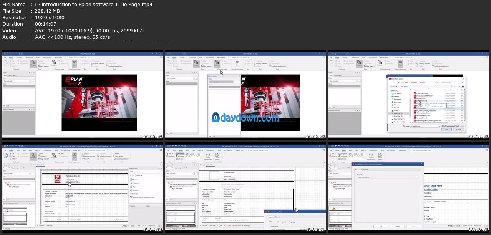Click the help icon in file dialog
Viewport: 491px width, 235px height.
point(463,87)
